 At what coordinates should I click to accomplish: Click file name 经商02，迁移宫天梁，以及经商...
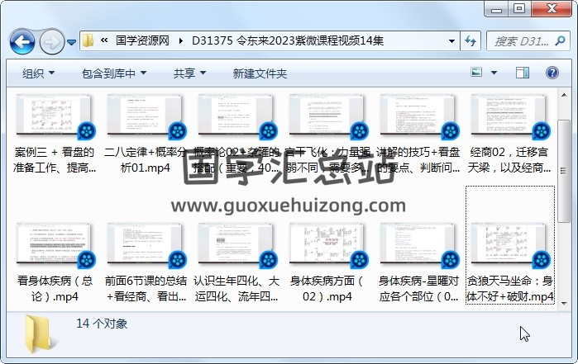(x=509, y=160)
